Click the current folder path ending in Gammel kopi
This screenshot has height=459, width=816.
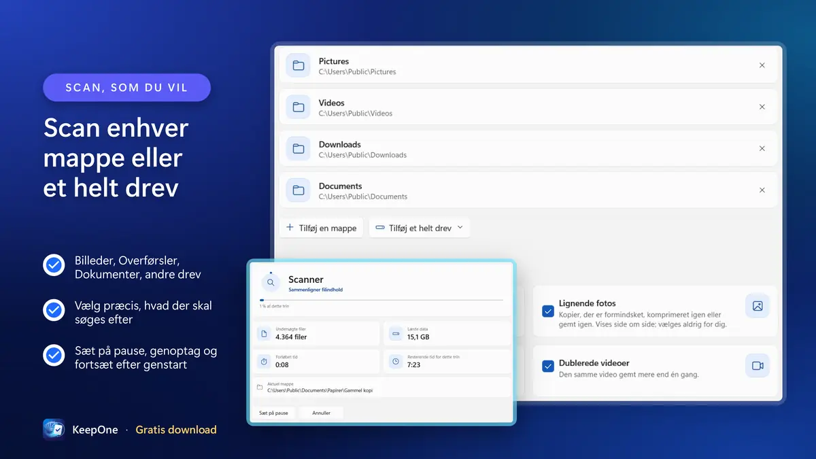(320, 390)
